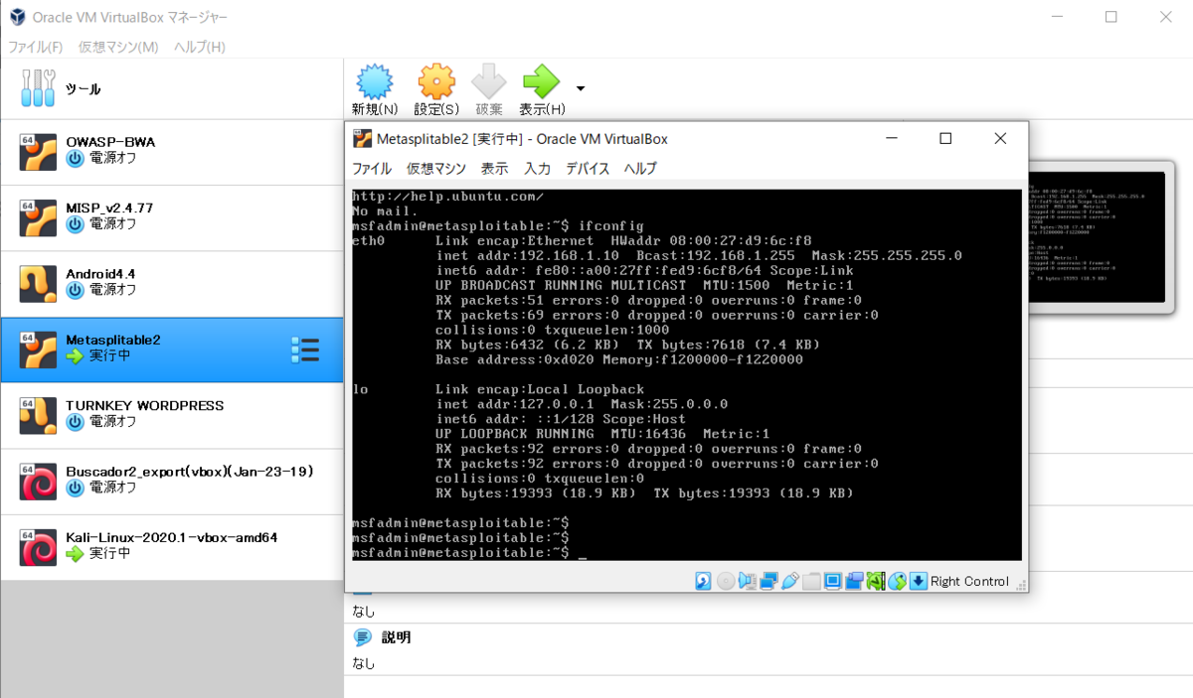Click the Kali-Linux Debian swirl icon
1193x698 pixels.
pyautogui.click(x=38, y=548)
